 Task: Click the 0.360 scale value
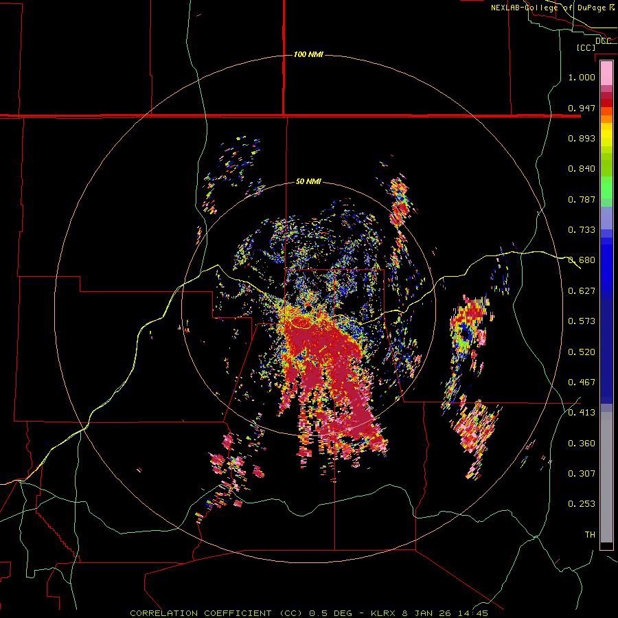click(x=582, y=443)
